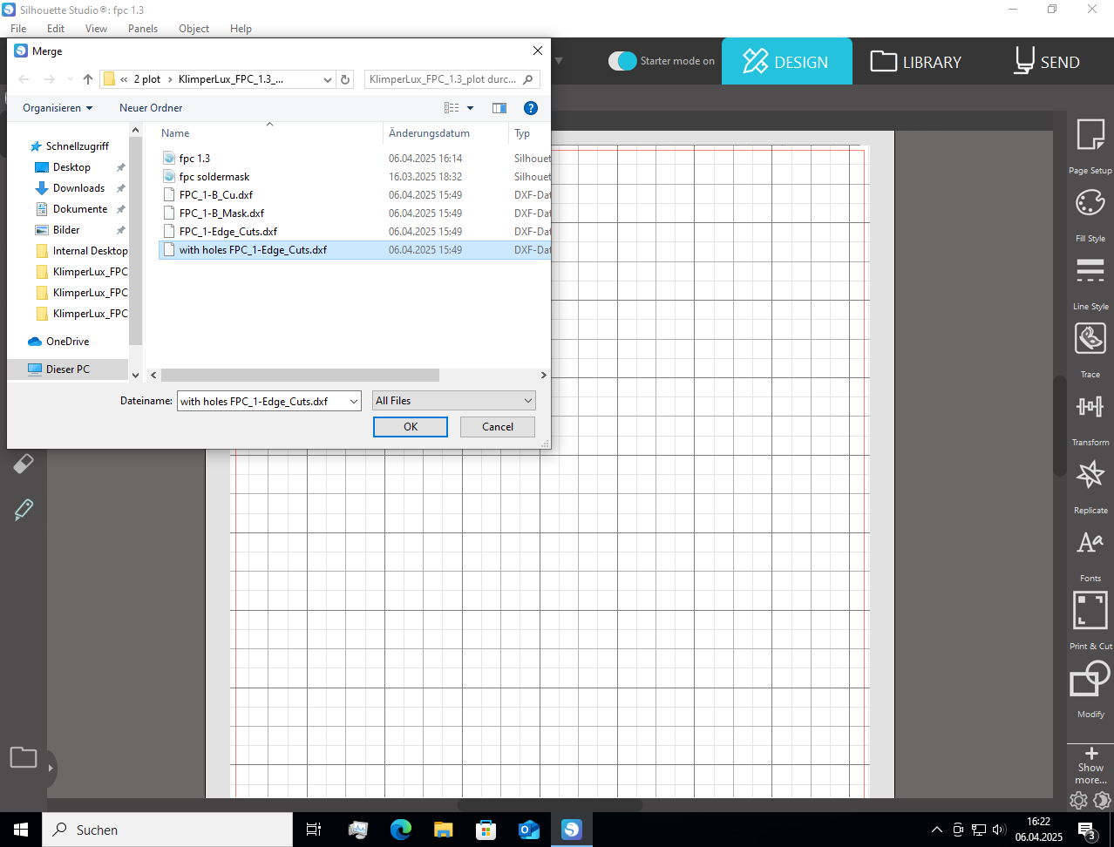The width and height of the screenshot is (1114, 847).
Task: Open the Object menu
Action: [194, 29]
